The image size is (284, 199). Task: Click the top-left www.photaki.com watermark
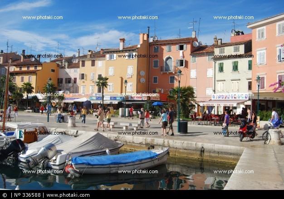pos(43,18)
